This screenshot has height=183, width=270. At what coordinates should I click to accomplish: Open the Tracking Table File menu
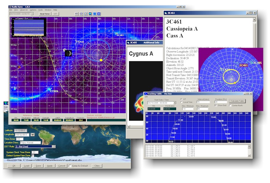coord(146,97)
